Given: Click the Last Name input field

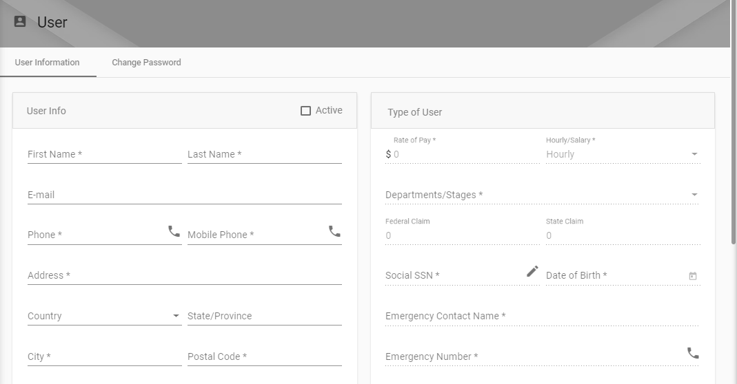Looking at the screenshot, I should click(265, 154).
